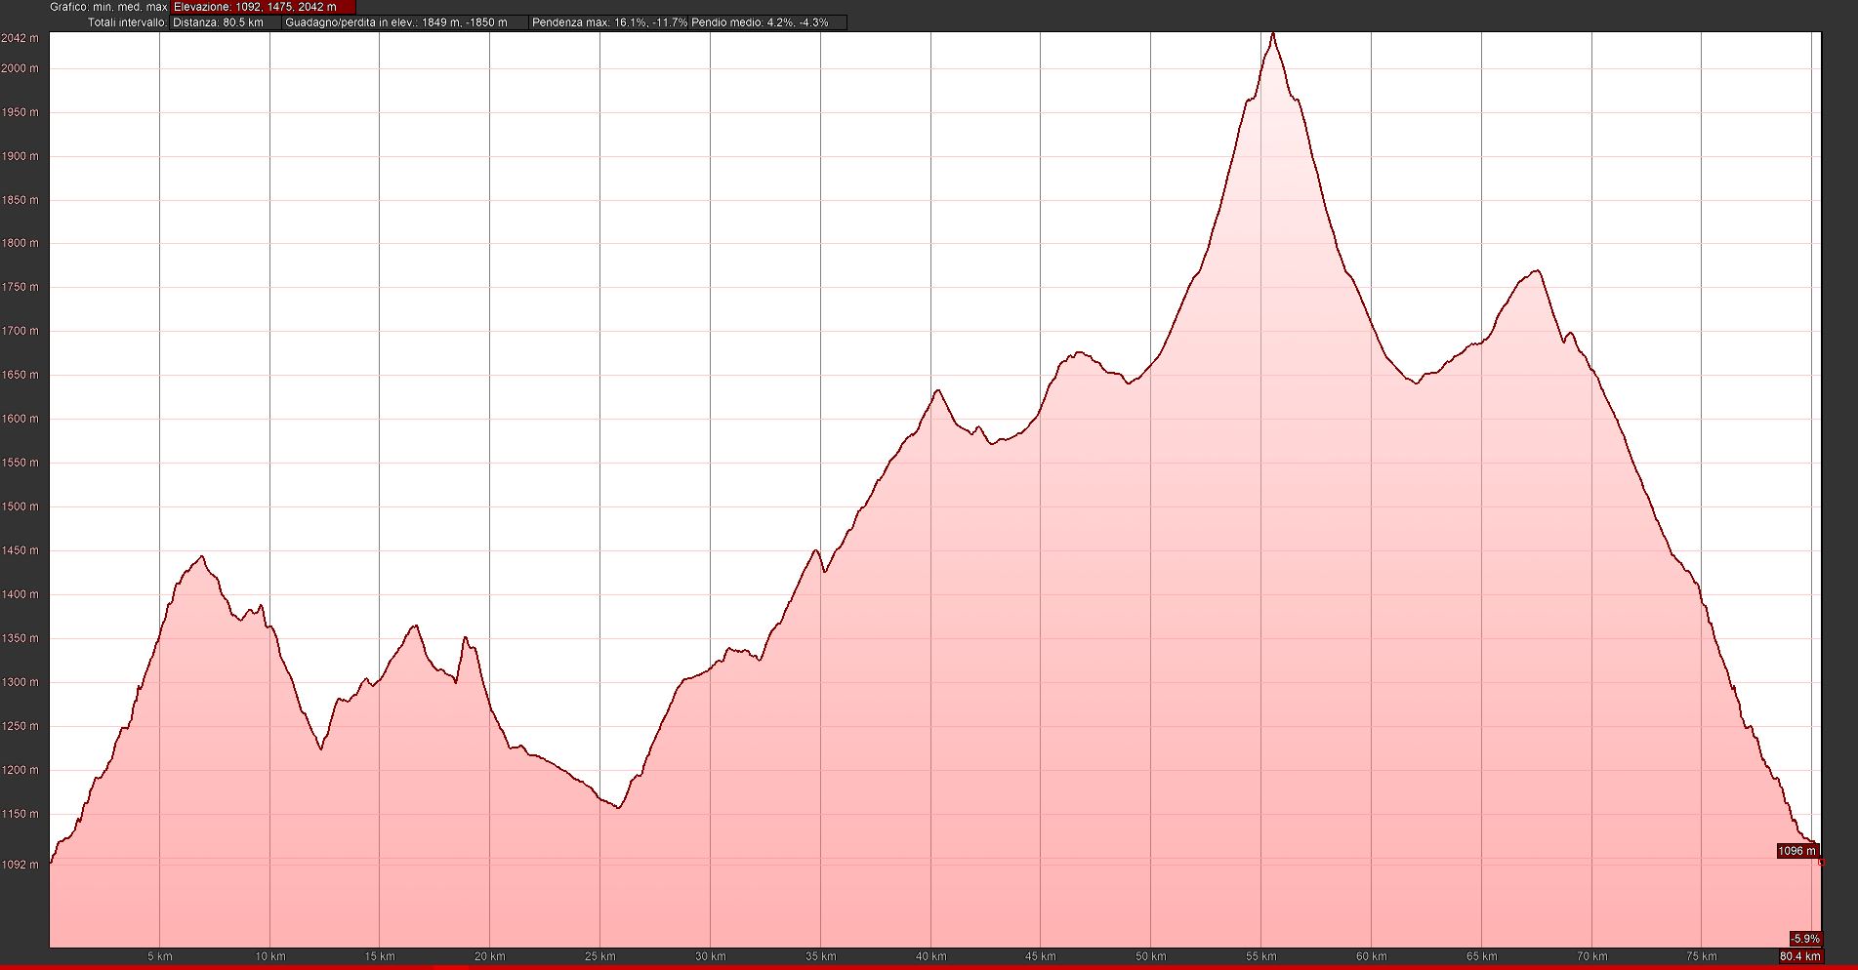The width and height of the screenshot is (1858, 970).
Task: Click the -5.9% slope indicator label
Action: [1805, 939]
